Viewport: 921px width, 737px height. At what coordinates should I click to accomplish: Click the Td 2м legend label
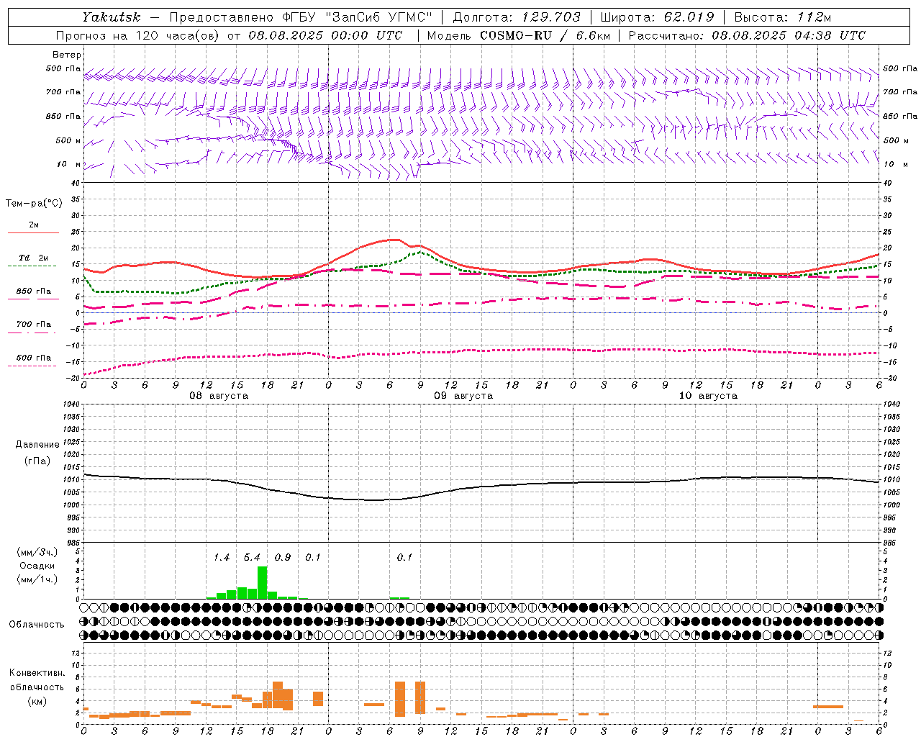pyautogui.click(x=33, y=258)
